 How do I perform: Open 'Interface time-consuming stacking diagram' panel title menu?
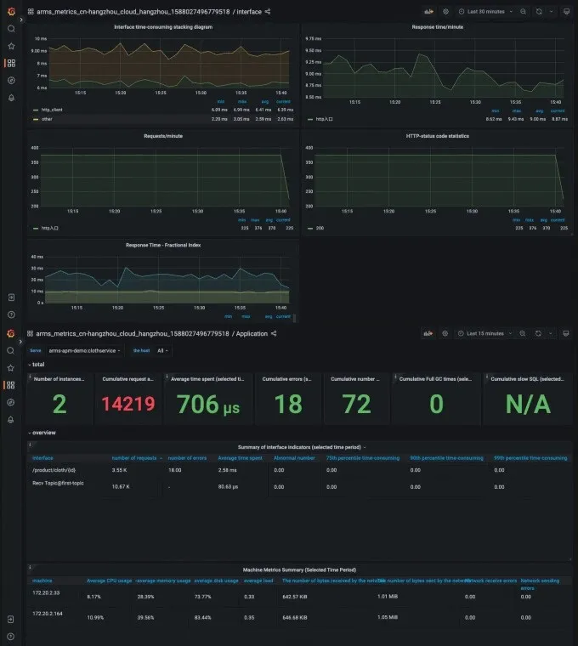point(163,27)
